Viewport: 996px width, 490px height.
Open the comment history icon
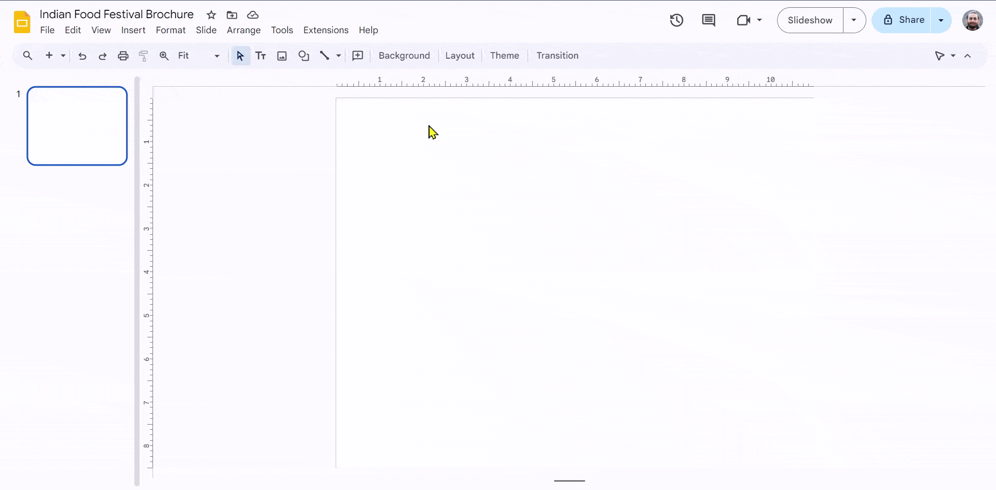(x=709, y=20)
